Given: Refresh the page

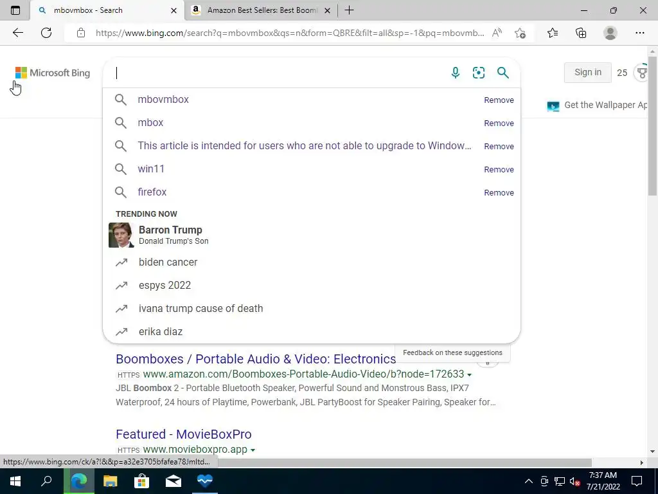Looking at the screenshot, I should tap(46, 33).
